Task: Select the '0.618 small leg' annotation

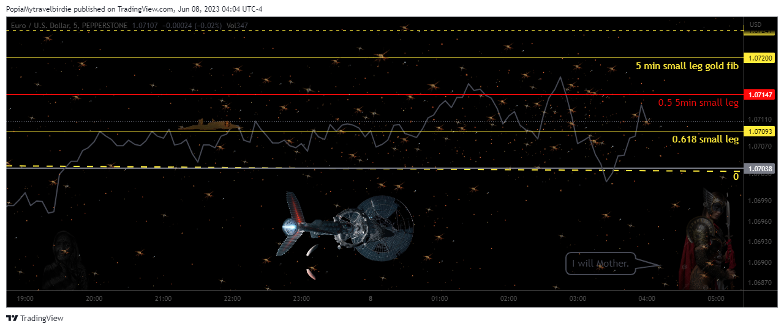Action: pos(705,139)
